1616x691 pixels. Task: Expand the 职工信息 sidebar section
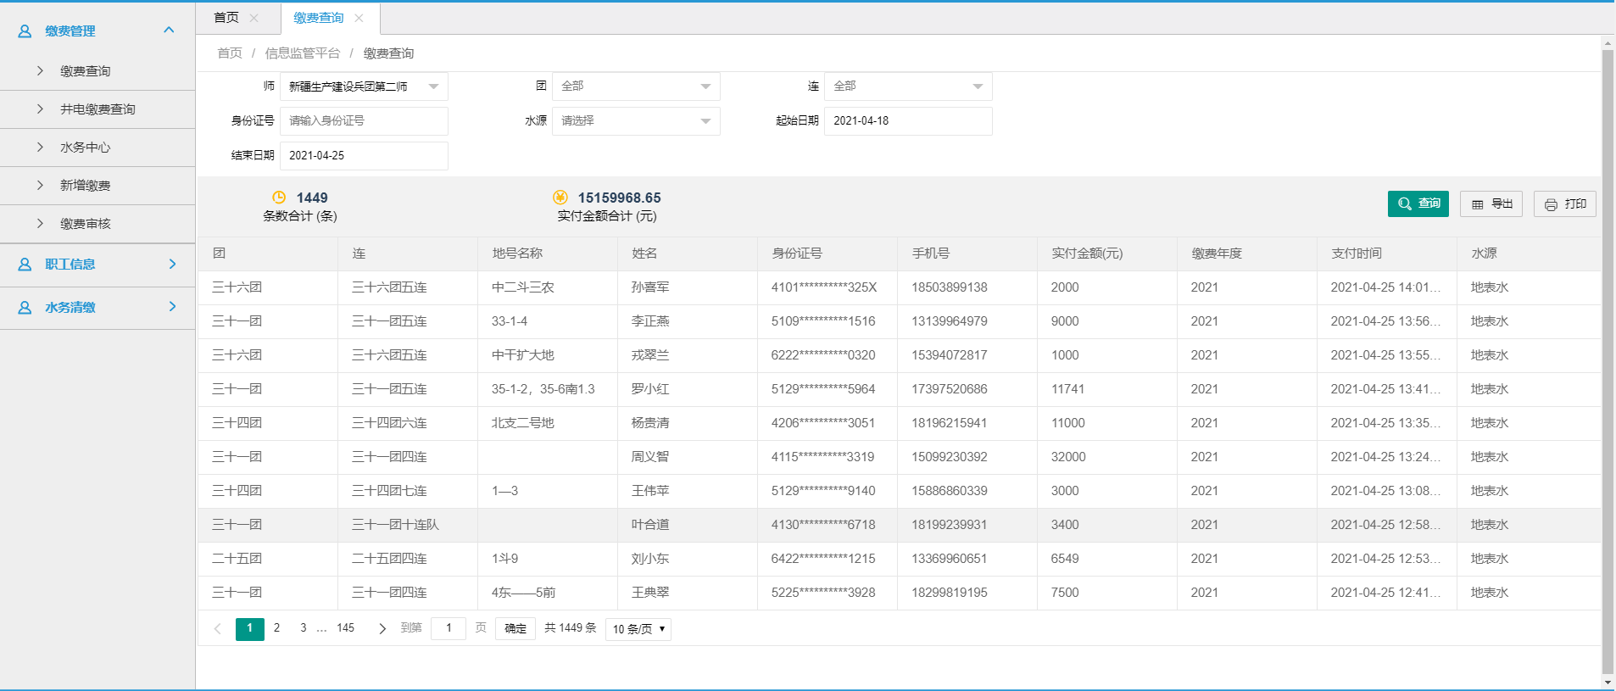pos(172,265)
